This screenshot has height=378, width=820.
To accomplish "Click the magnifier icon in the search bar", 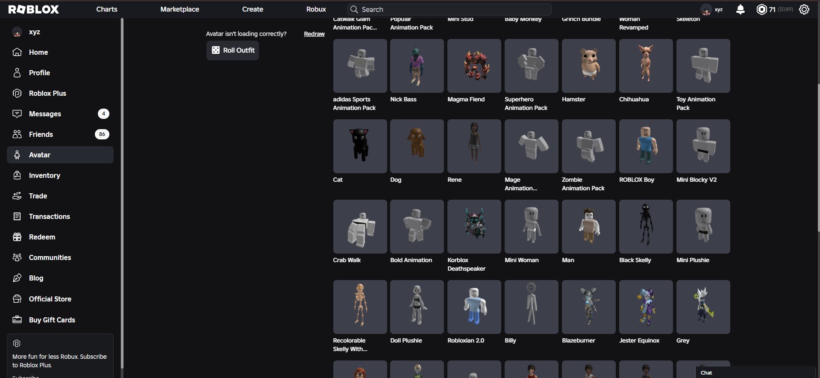I will point(354,9).
